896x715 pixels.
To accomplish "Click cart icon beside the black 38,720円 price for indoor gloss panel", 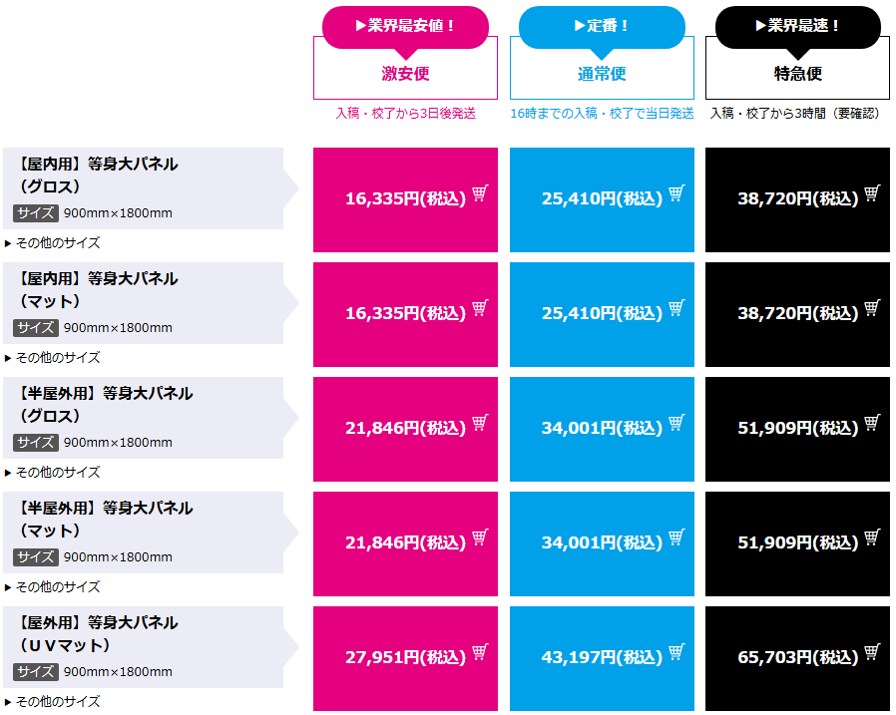I will click(x=872, y=193).
